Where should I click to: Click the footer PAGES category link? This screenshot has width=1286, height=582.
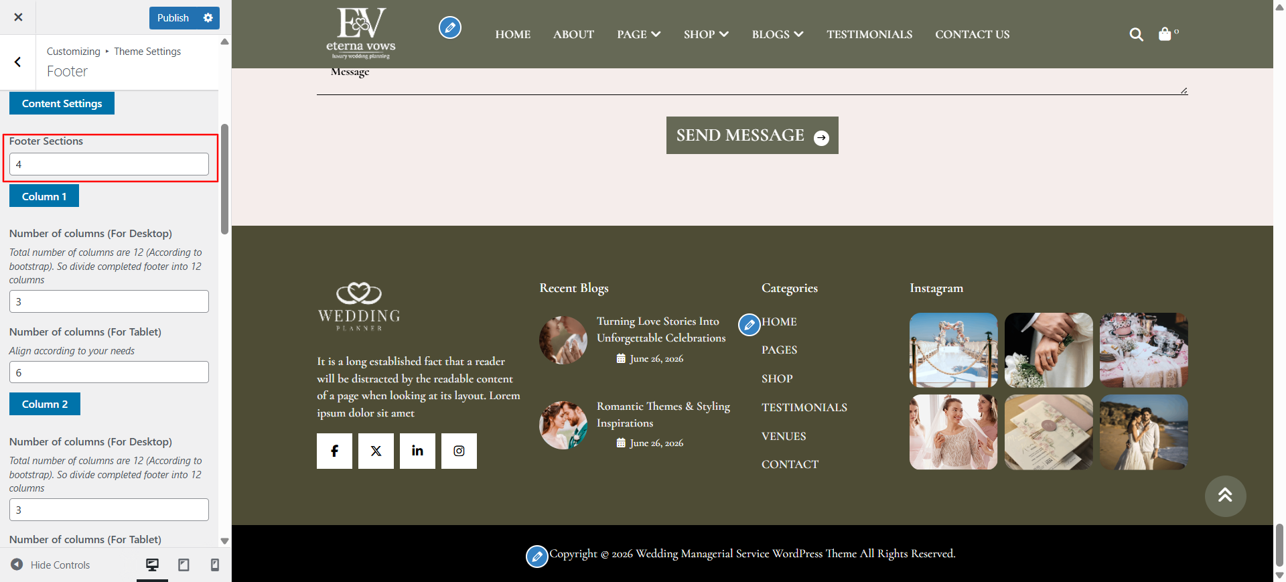point(779,350)
